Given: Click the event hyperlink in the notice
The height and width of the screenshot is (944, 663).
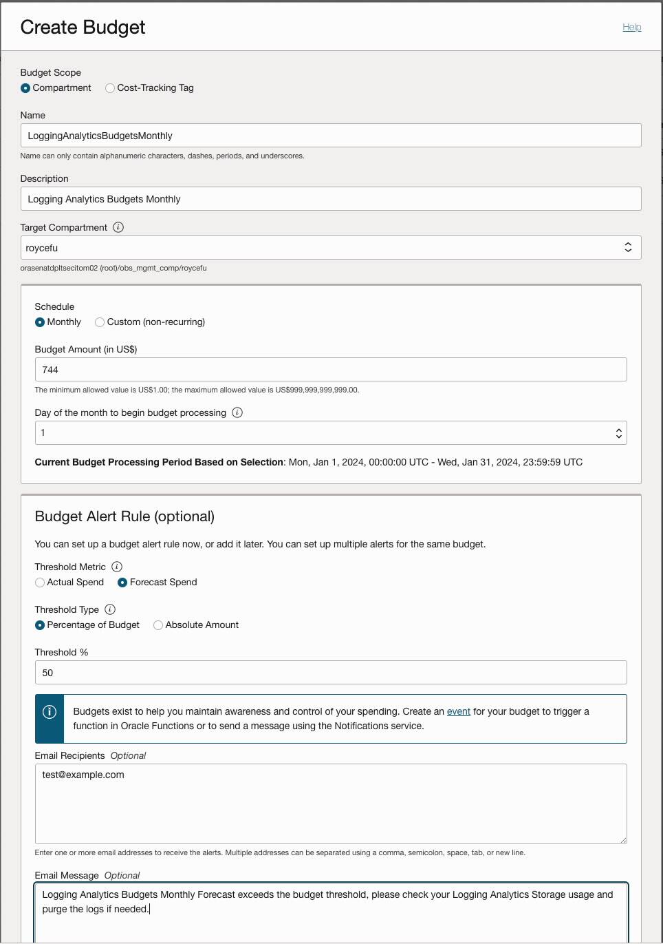Looking at the screenshot, I should click(459, 711).
